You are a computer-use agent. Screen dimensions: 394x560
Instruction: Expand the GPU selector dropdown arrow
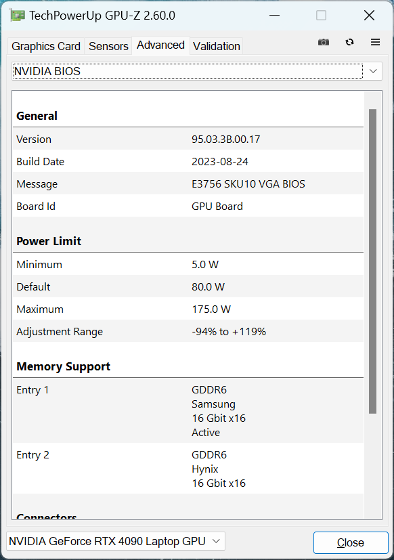(x=216, y=541)
